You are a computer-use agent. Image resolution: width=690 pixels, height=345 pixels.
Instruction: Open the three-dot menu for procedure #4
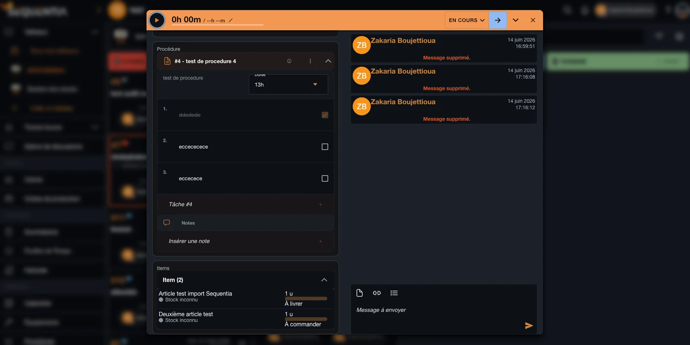pyautogui.click(x=310, y=61)
